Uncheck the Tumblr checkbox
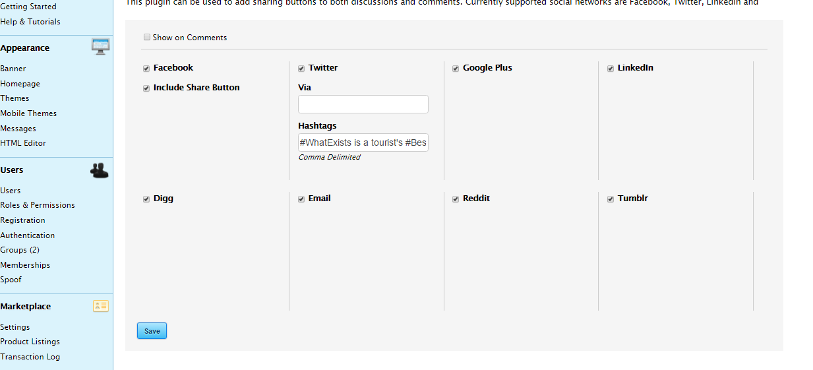 pyautogui.click(x=611, y=199)
